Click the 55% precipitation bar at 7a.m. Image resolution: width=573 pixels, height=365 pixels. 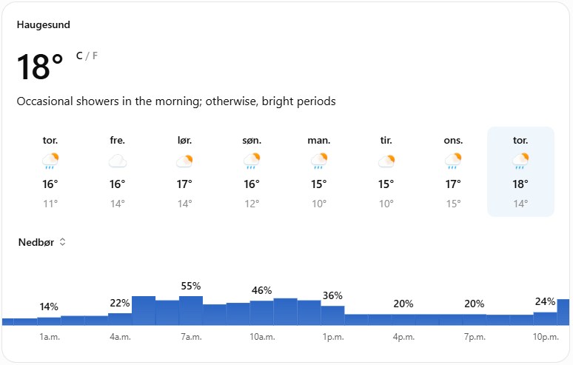pyautogui.click(x=191, y=310)
